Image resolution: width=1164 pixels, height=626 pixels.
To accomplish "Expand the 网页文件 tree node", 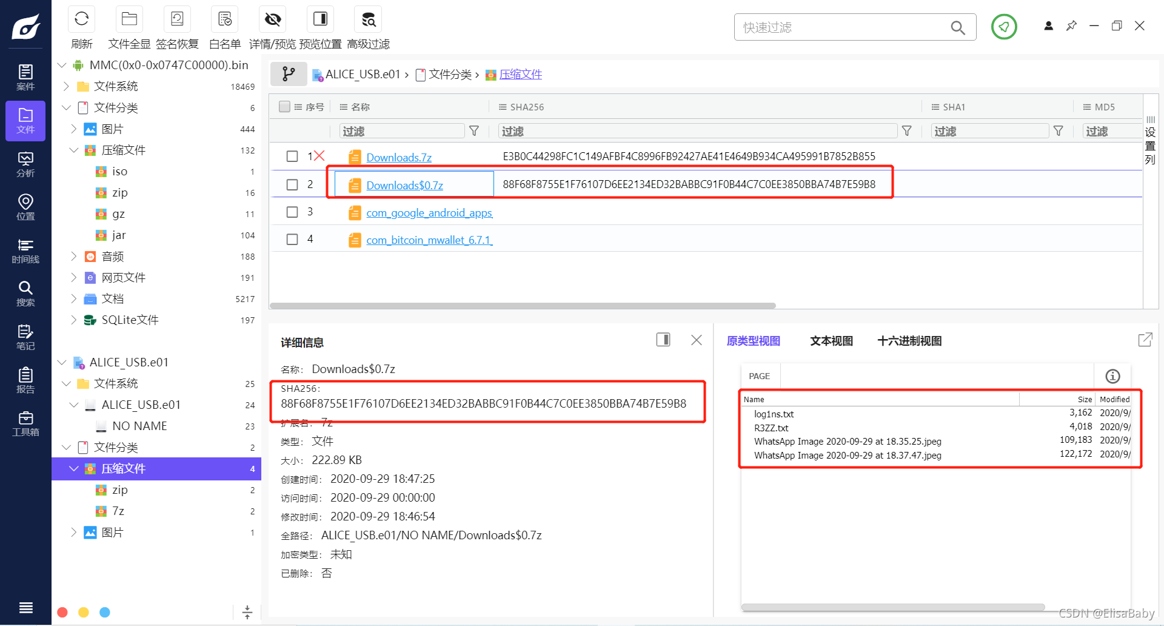I will pyautogui.click(x=73, y=277).
